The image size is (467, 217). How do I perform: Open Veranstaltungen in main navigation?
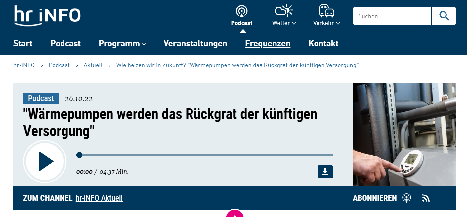point(195,44)
